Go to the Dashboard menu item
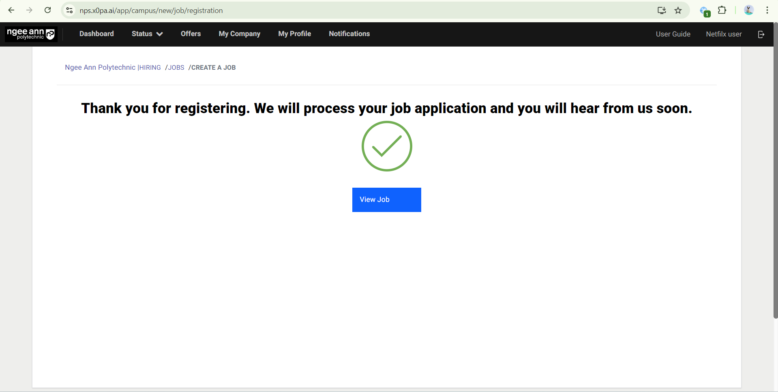This screenshot has width=778, height=392. coord(96,34)
